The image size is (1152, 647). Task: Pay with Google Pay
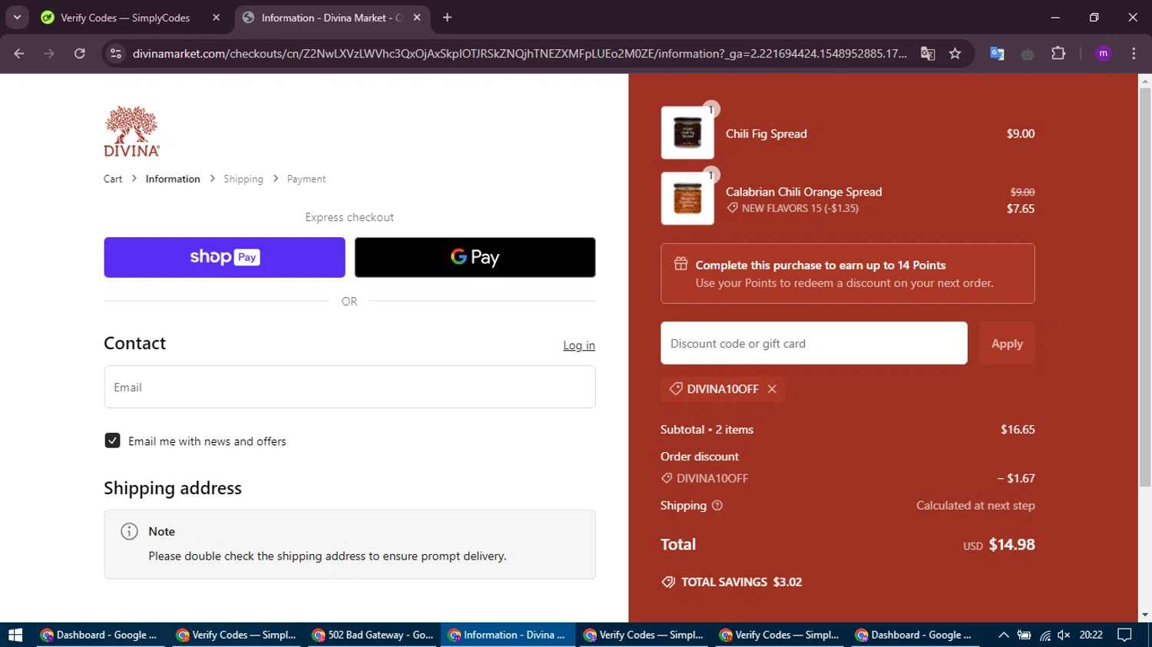(x=475, y=257)
